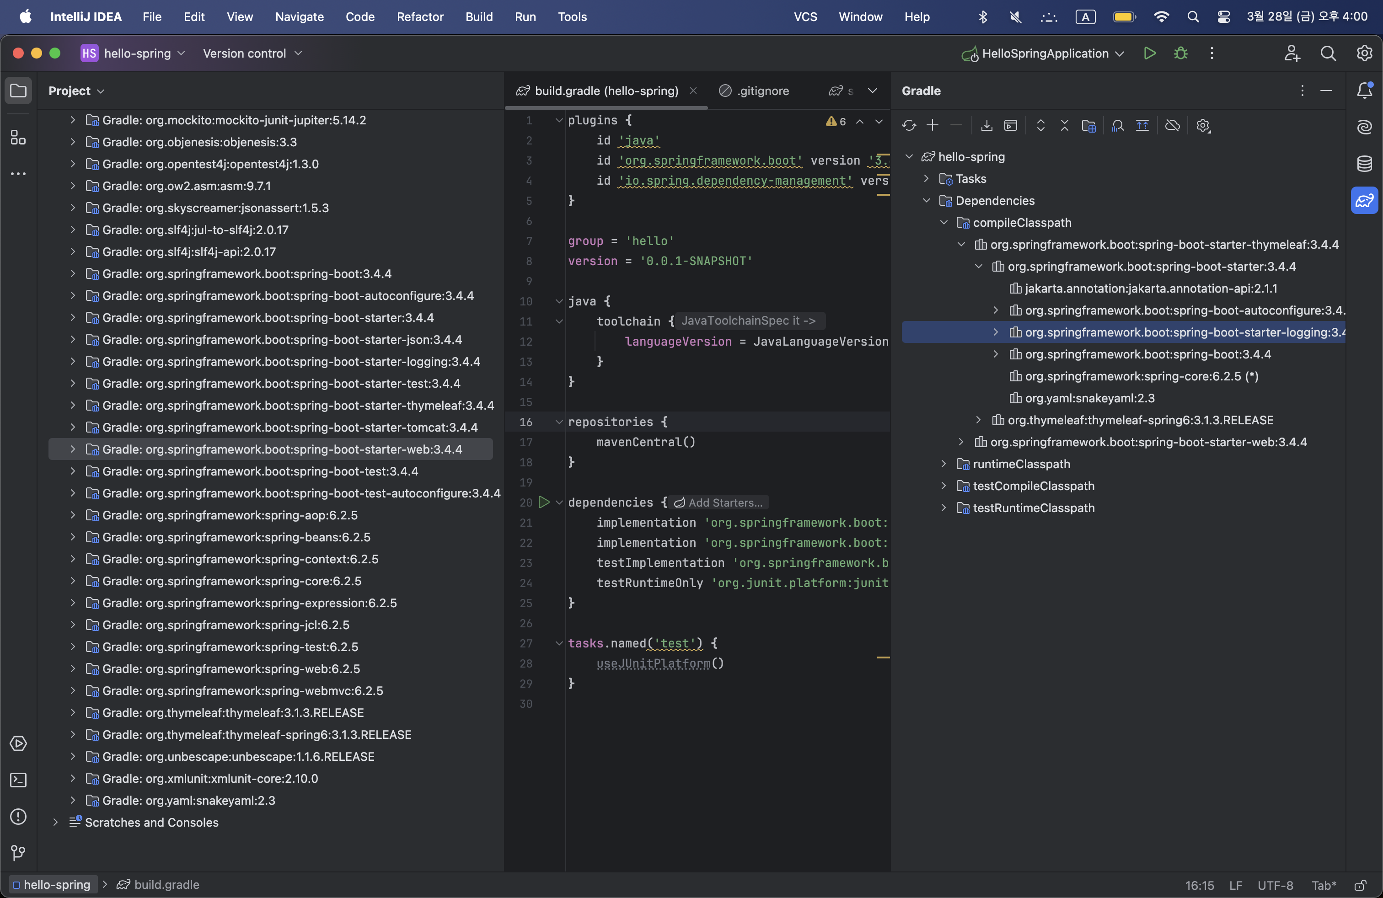The width and height of the screenshot is (1383, 898).
Task: Open the Structure tool window icon
Action: tap(18, 138)
